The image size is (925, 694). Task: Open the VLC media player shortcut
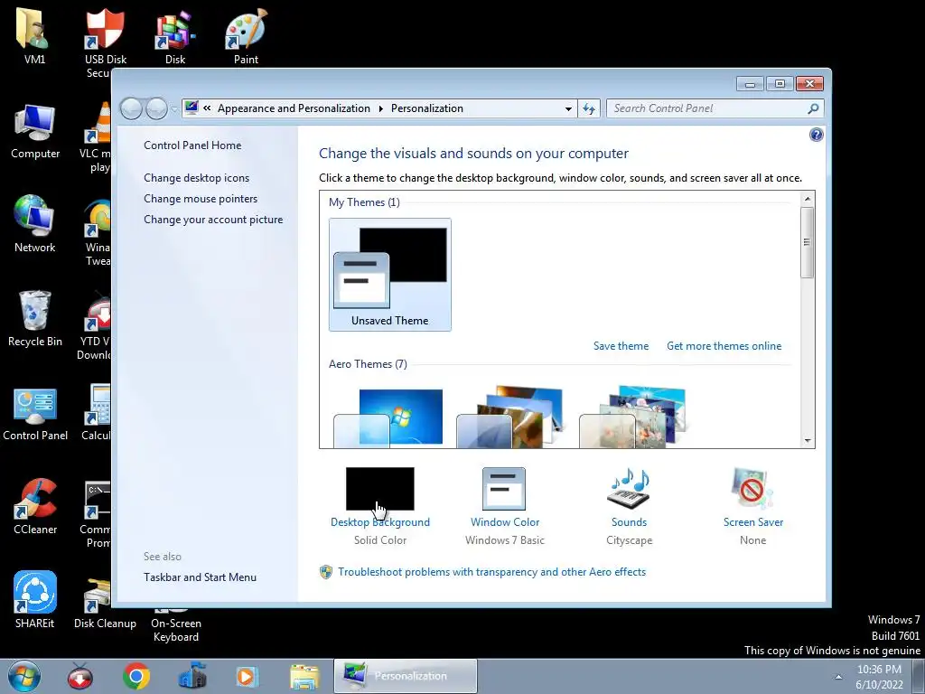[x=98, y=136]
